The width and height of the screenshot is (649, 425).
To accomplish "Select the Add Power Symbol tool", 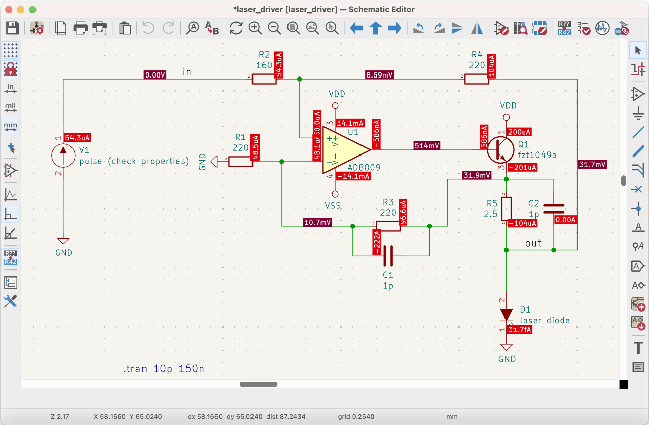I will [638, 113].
